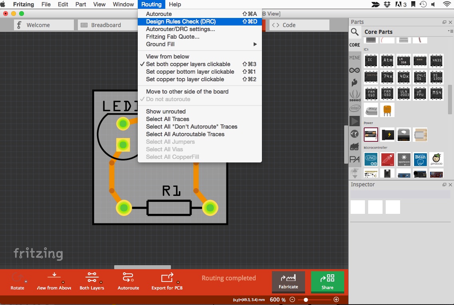The width and height of the screenshot is (454, 305).
Task: Open the PA parts bin
Action: [x=355, y=159]
